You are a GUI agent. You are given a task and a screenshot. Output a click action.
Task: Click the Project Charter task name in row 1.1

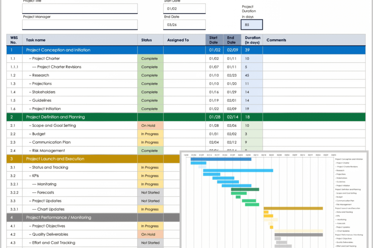(46, 58)
